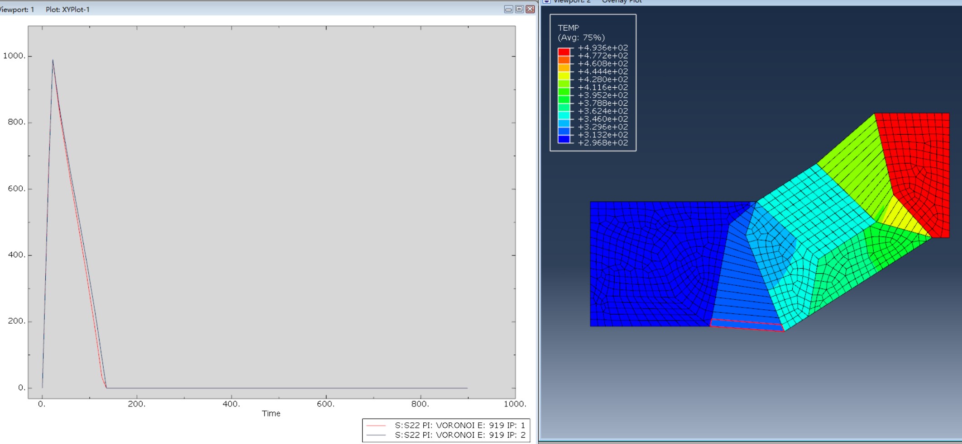Click the Time axis label
Screen dimensions: 962x444
[x=271, y=414]
